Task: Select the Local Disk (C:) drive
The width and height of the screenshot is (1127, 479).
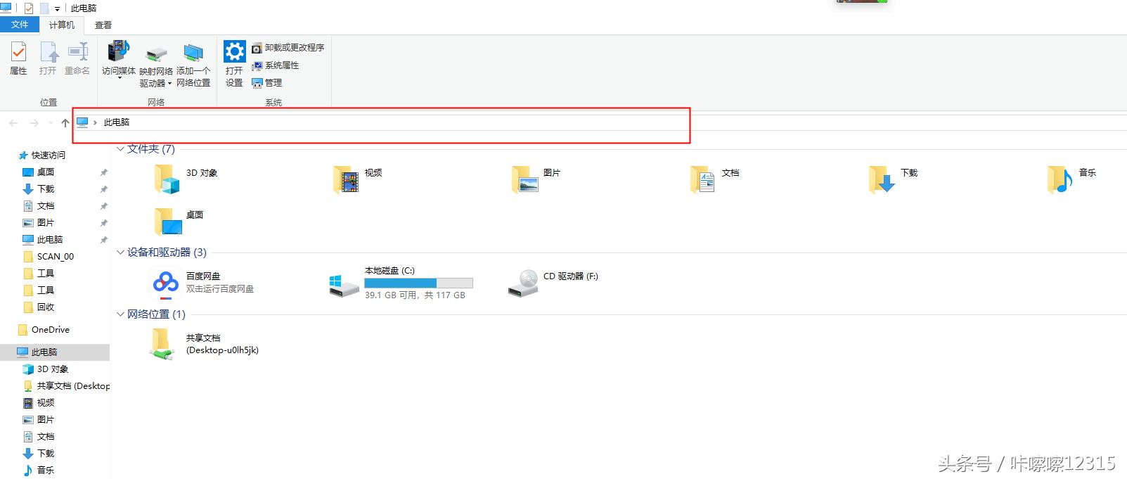Action: click(401, 283)
